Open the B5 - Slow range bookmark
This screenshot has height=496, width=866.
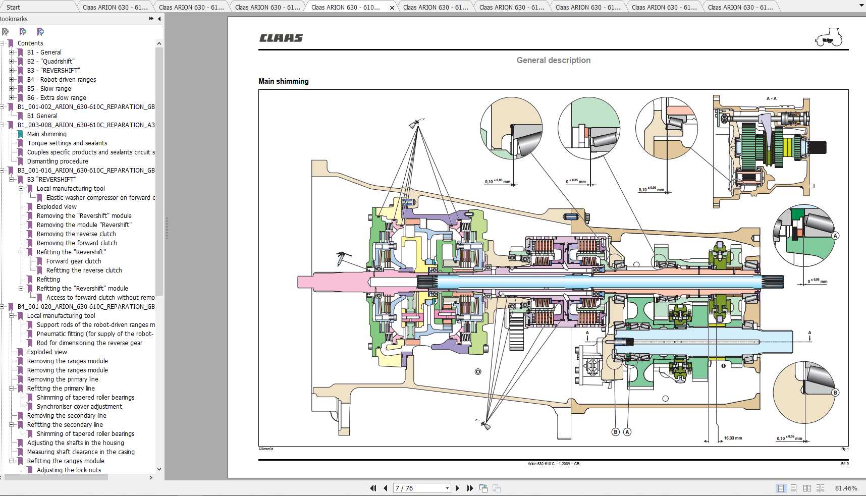pyautogui.click(x=49, y=89)
